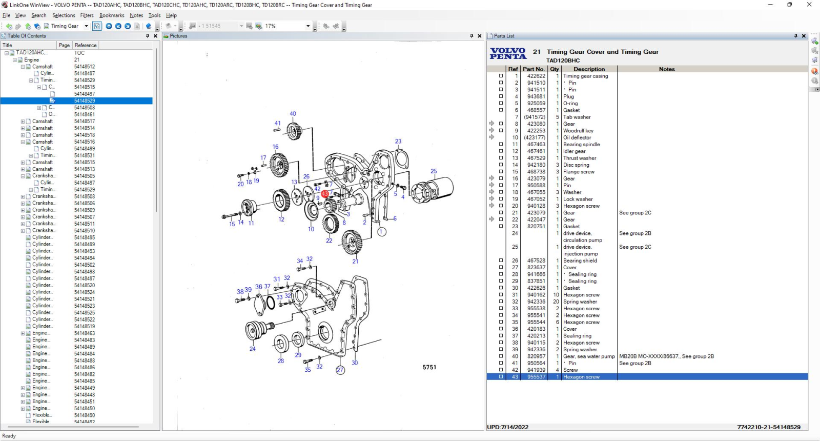Collapse the Camshaft node with reference 54148512
The image size is (820, 441).
23,67
